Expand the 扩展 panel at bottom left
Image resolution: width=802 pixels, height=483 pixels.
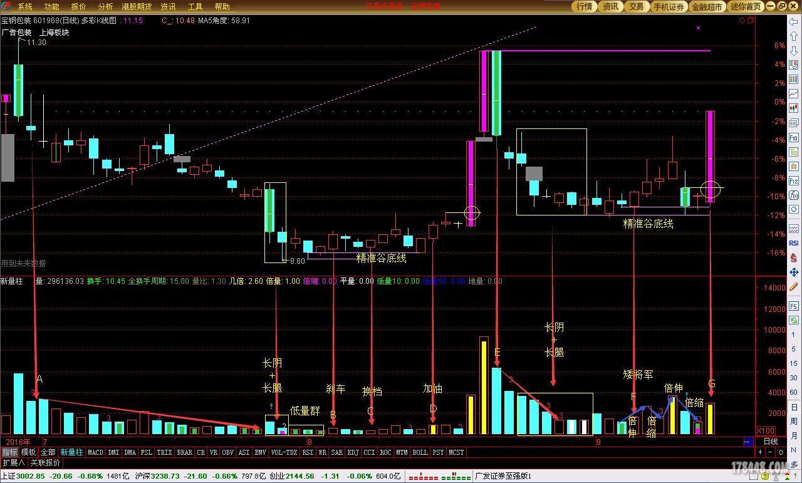coord(13,463)
